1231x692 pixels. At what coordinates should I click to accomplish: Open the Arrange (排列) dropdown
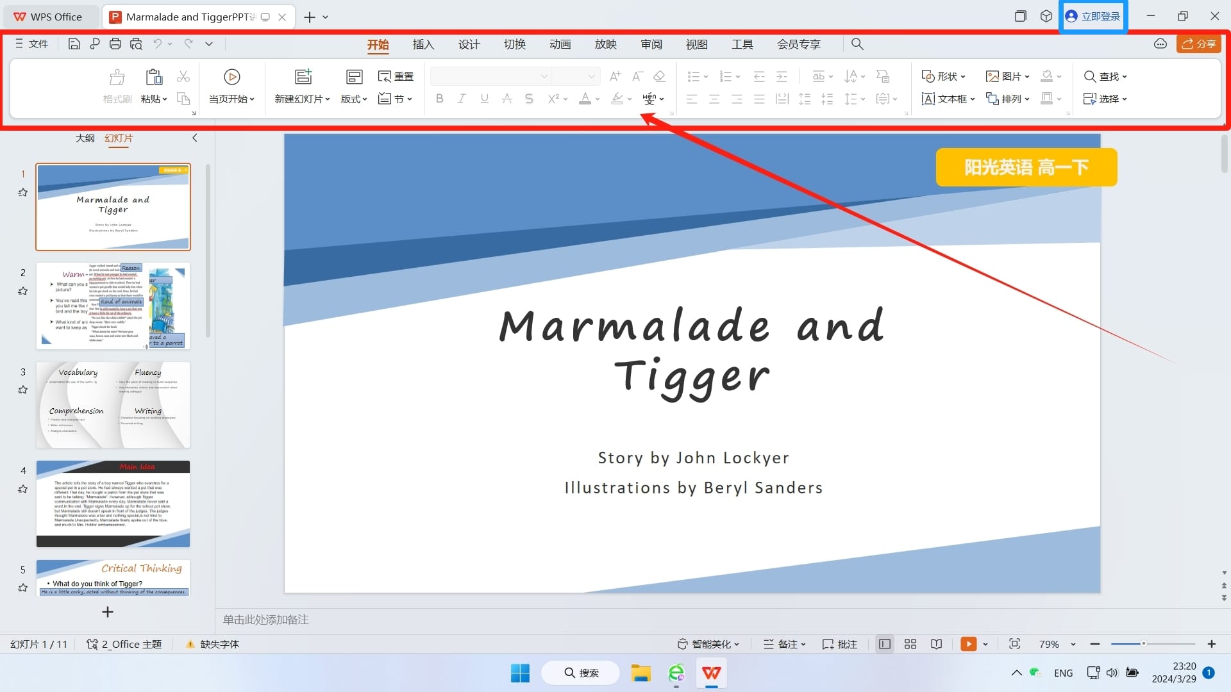click(1007, 99)
